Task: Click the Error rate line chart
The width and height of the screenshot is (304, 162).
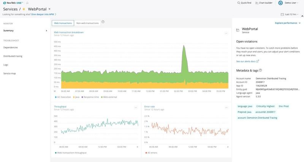Action: (190, 130)
